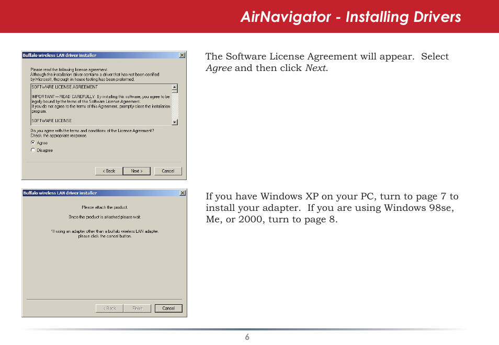Cancel the 'Please attach the product' dialog
499x345 pixels.
click(x=168, y=308)
